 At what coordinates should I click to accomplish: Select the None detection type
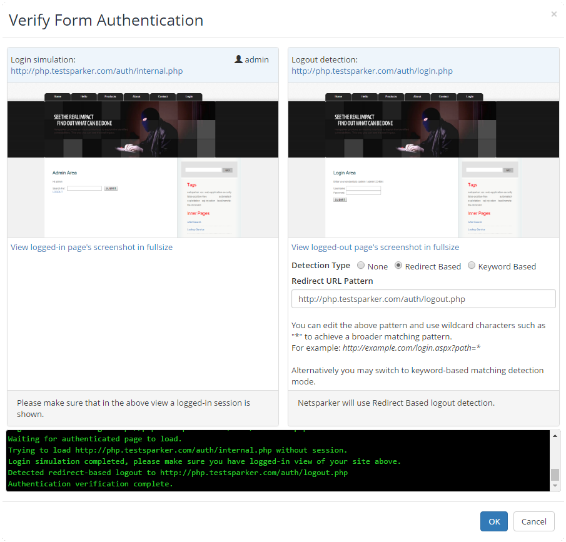pos(360,266)
